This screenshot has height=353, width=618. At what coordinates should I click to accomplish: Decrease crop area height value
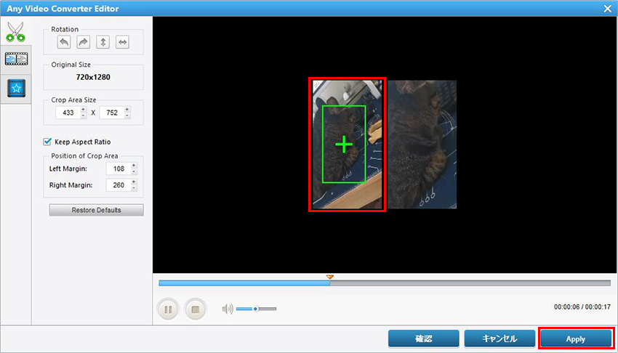127,116
